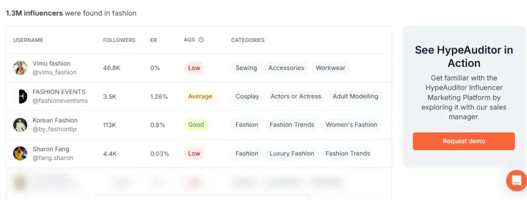Image resolution: width=527 pixels, height=200 pixels.
Task: Open the Korean Fashion name link
Action: pyautogui.click(x=55, y=120)
